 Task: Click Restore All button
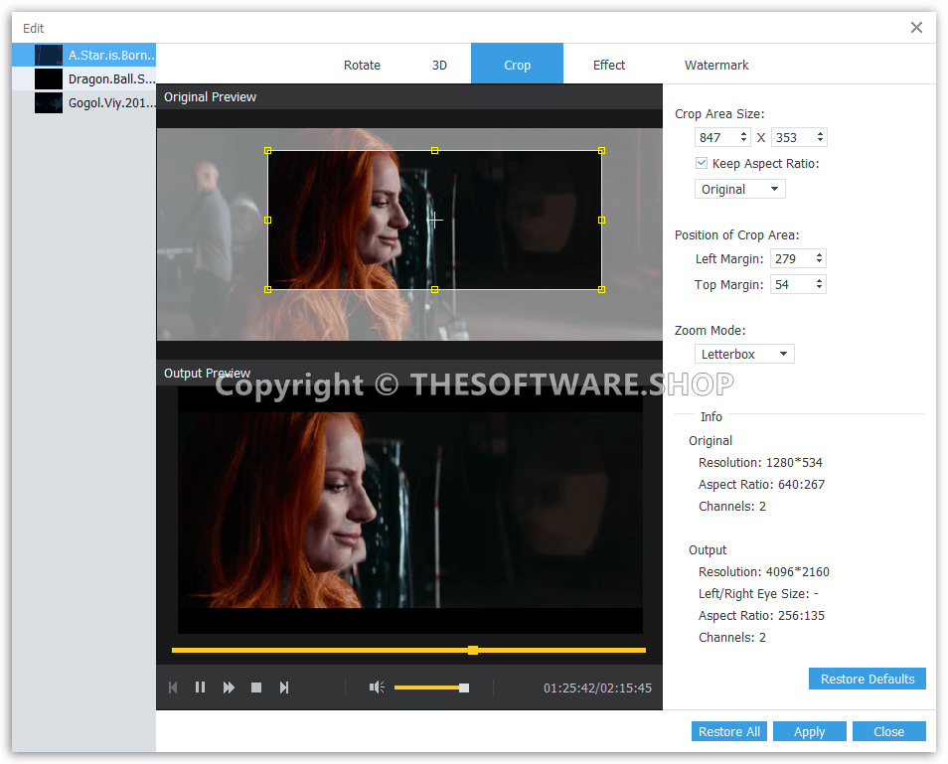729,731
